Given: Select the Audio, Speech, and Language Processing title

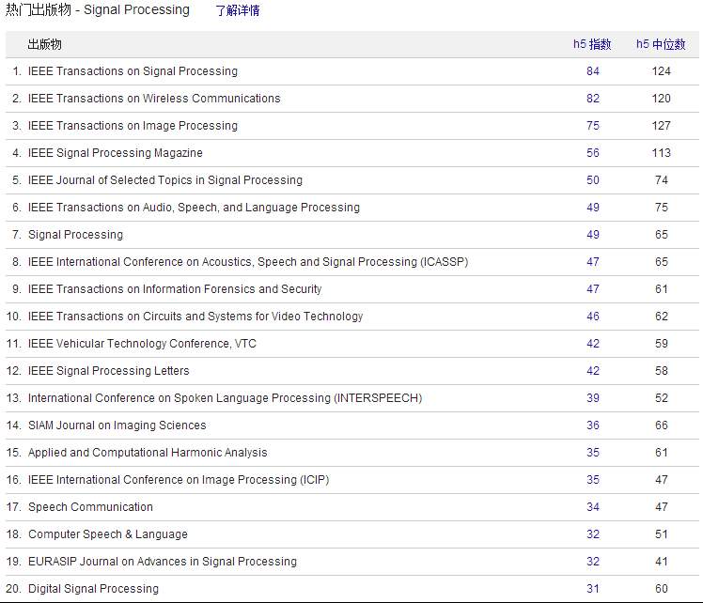Looking at the screenshot, I should [x=194, y=208].
